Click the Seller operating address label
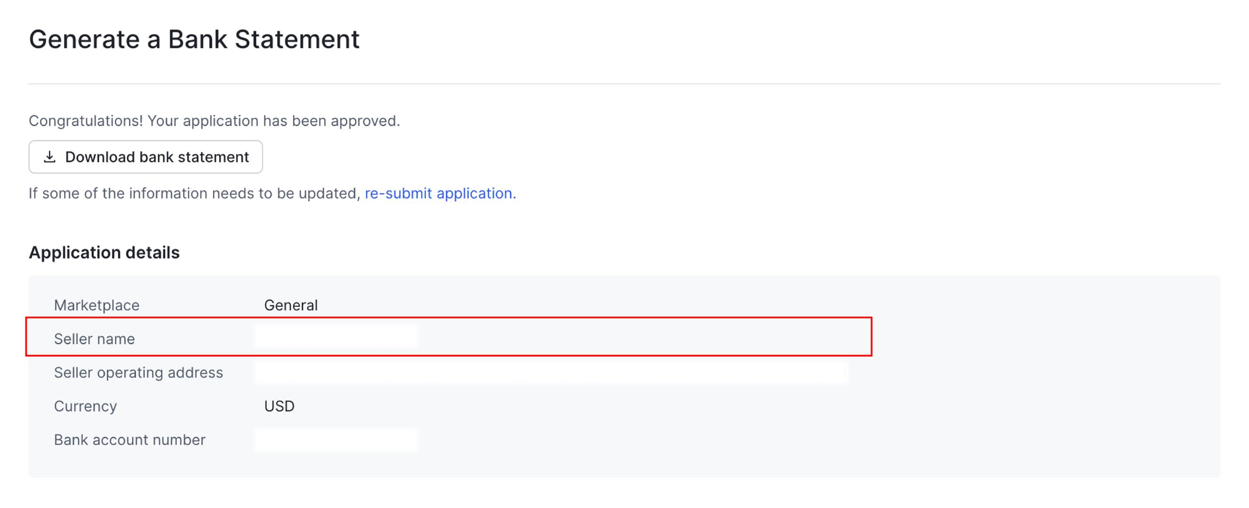Image resolution: width=1249 pixels, height=508 pixels. [x=138, y=372]
